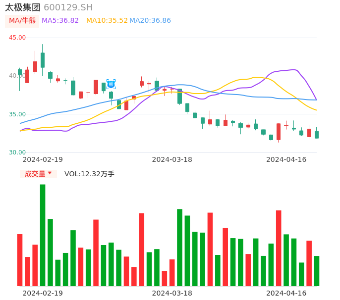
Task: Click the last candlestick on the right edge
Action: tap(317, 134)
